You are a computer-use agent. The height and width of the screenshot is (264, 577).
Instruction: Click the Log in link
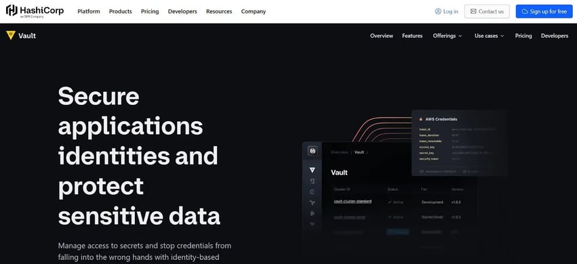[x=446, y=12]
